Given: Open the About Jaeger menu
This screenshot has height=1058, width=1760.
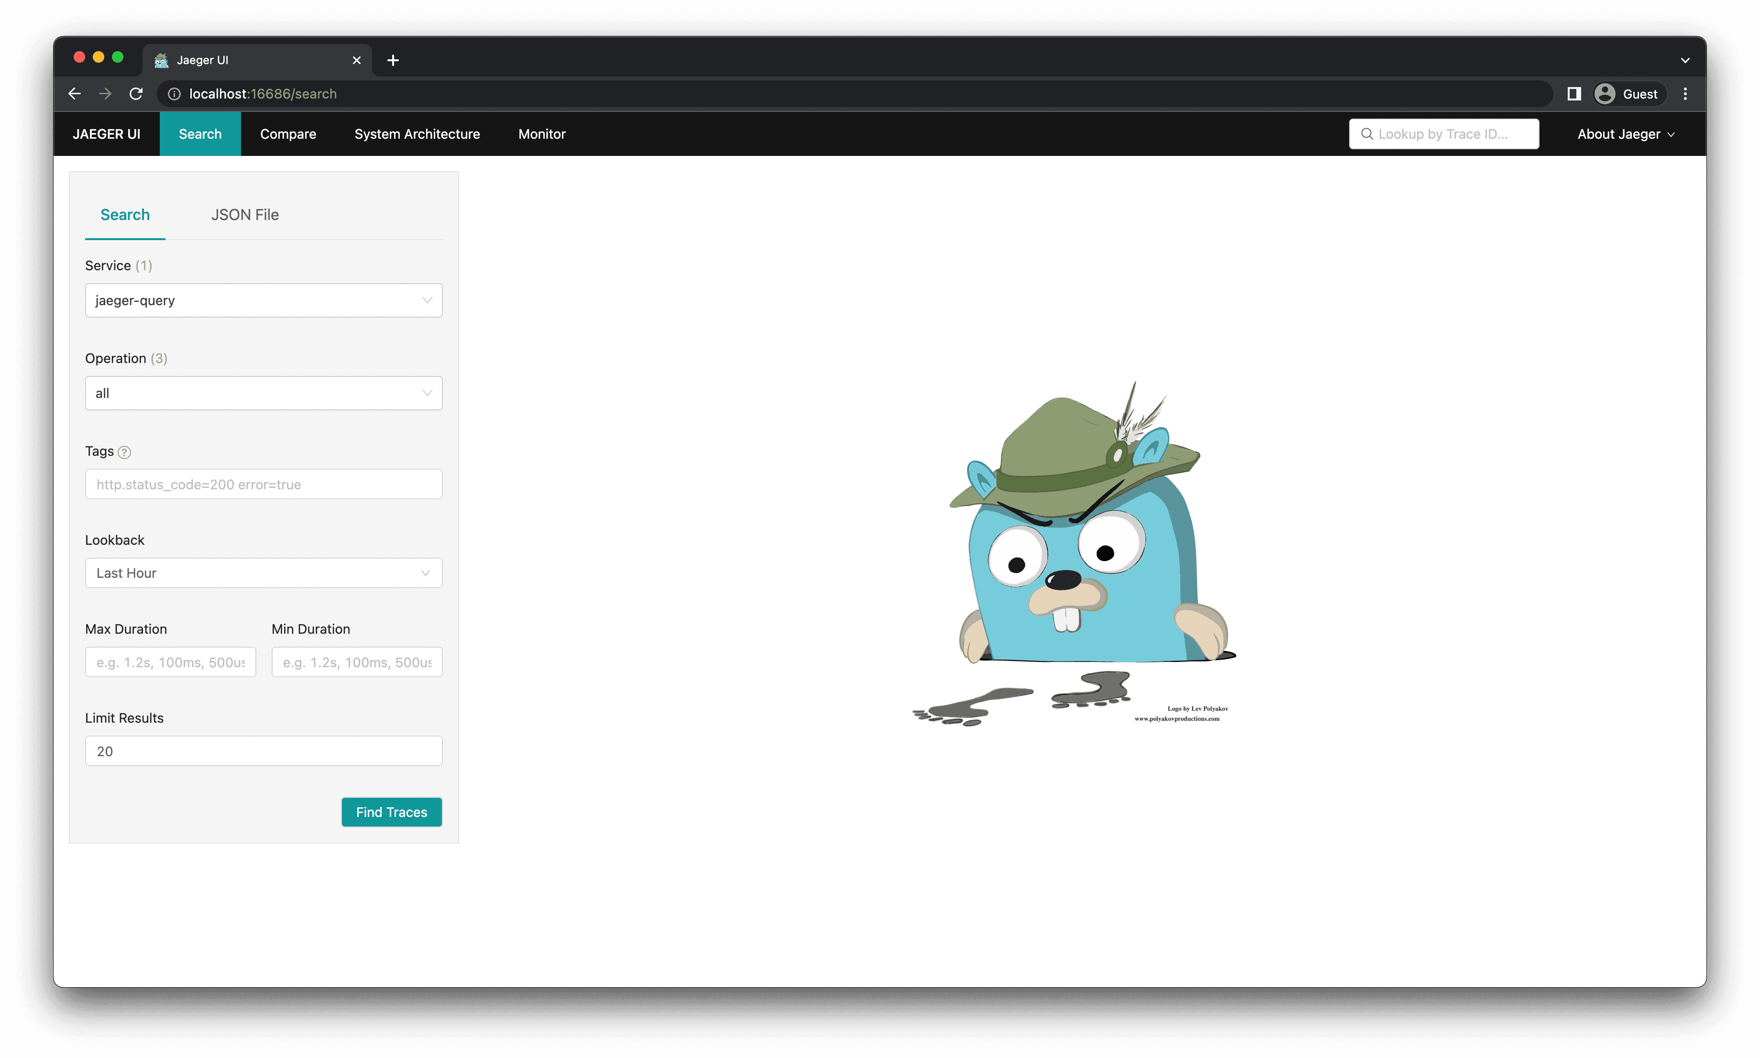Looking at the screenshot, I should 1625,134.
